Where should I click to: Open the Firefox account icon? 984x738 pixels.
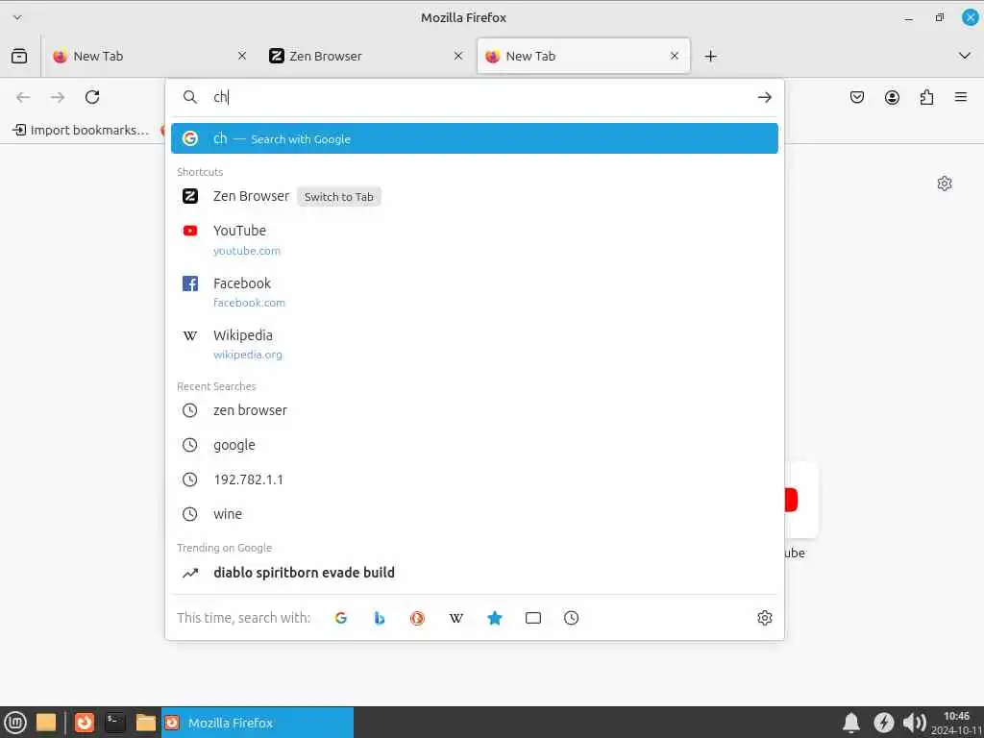(x=892, y=97)
